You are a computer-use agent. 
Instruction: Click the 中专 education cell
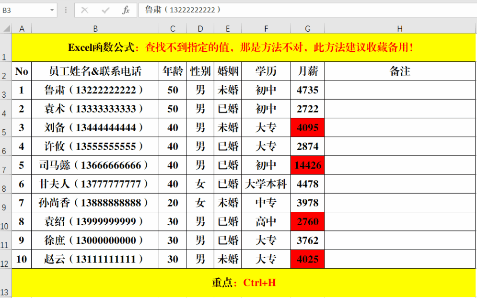266,203
